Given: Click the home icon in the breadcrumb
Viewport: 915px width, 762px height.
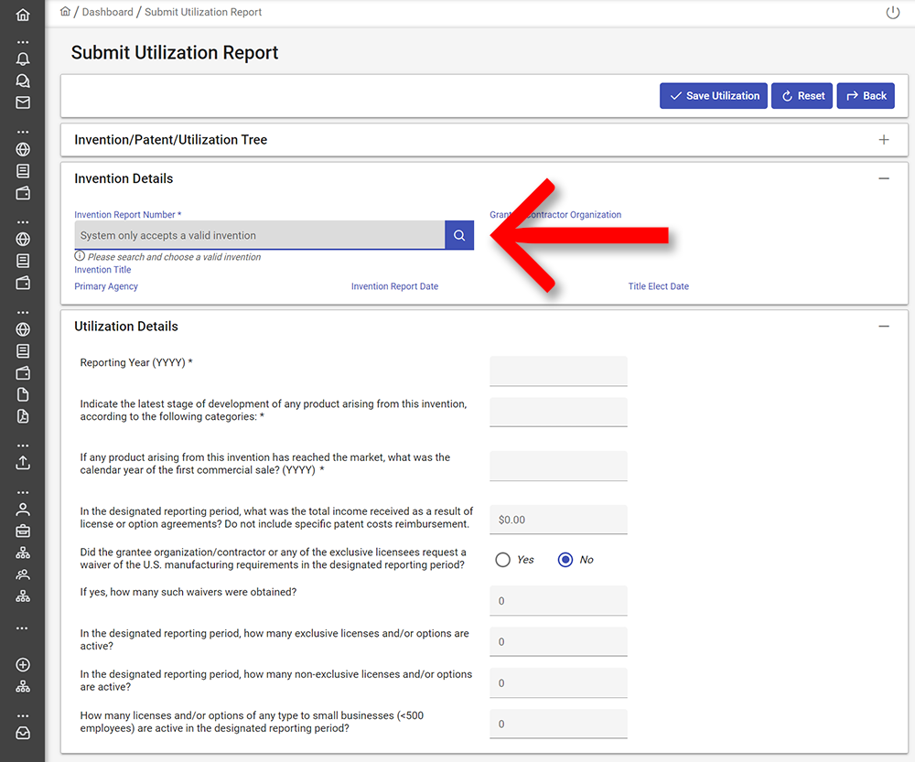Looking at the screenshot, I should [65, 11].
